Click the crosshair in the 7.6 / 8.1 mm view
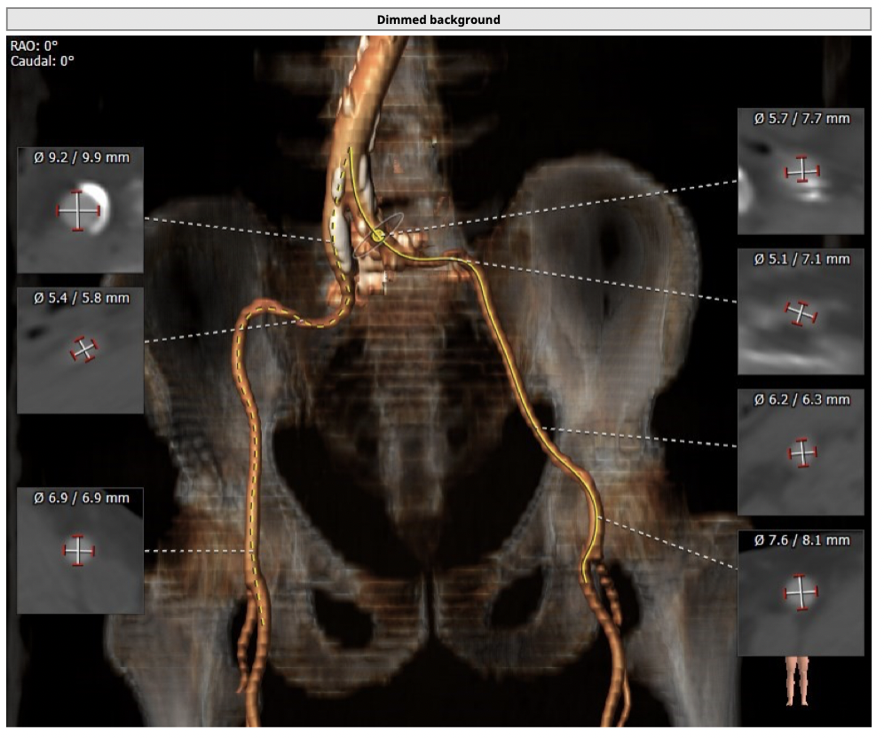The height and width of the screenshot is (738, 884). click(801, 592)
